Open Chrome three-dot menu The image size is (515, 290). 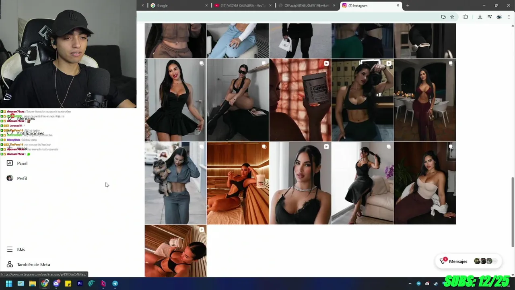point(509,17)
